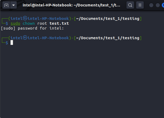Click the chown command word
The image size is (164, 118).
pos(28,23)
